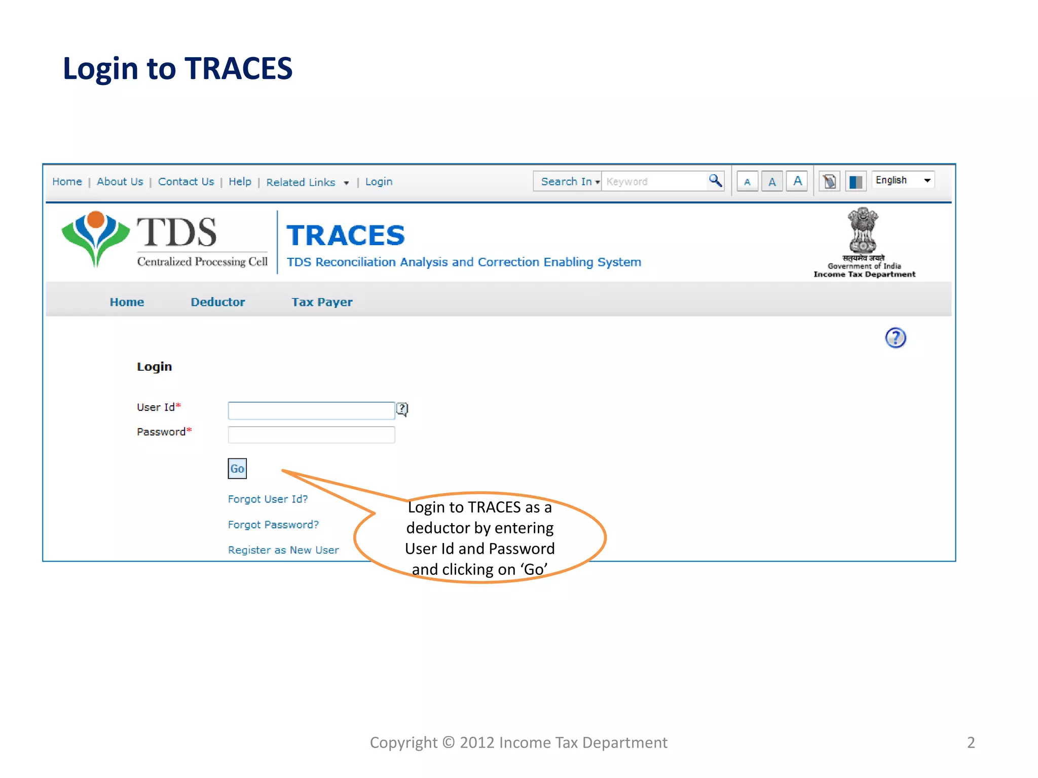
Task: Toggle the blue contrast theme icon
Action: coord(856,181)
